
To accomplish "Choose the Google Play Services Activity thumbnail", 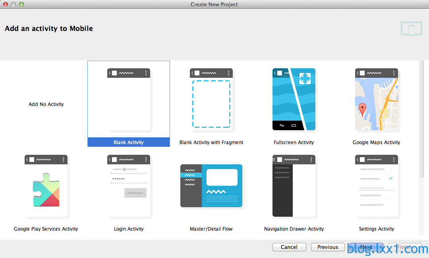I will tap(46, 186).
